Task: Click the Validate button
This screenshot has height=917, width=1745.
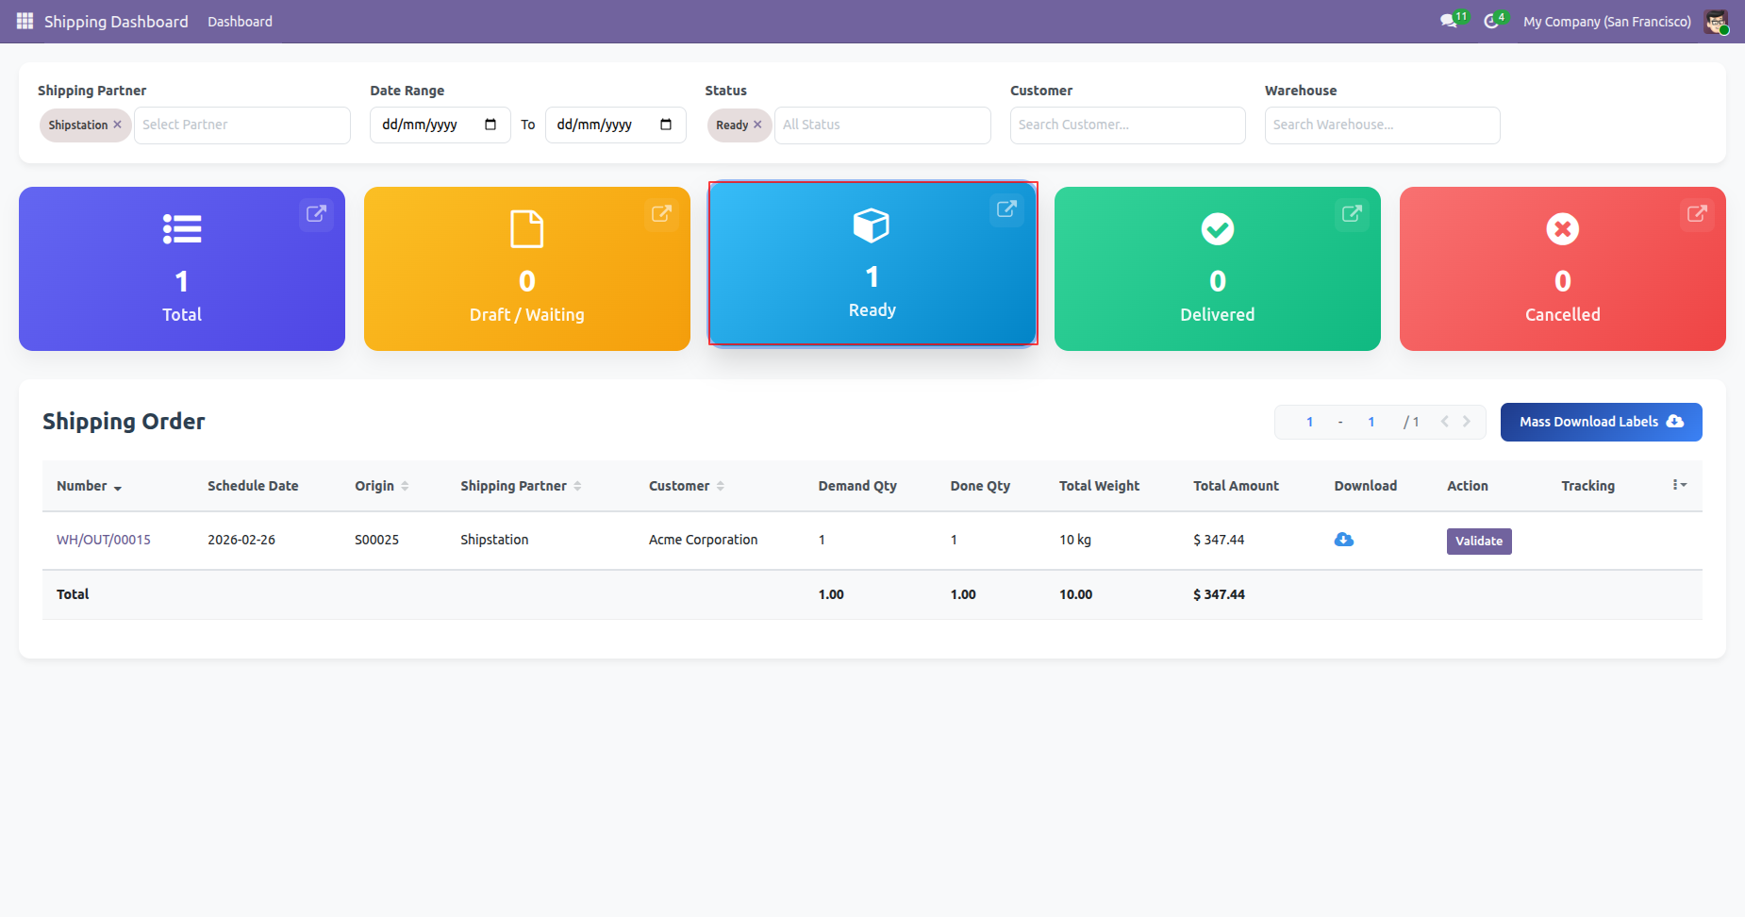Action: 1478,541
